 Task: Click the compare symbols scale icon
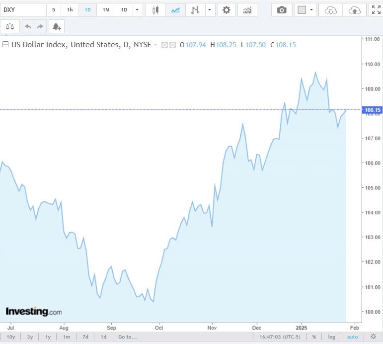(x=10, y=26)
